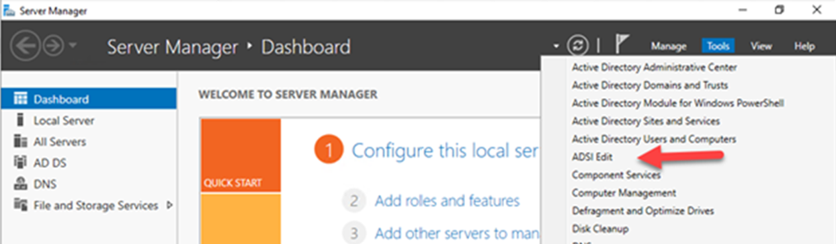Open the View menu
Viewport: 836px width, 244px height.
tap(761, 46)
